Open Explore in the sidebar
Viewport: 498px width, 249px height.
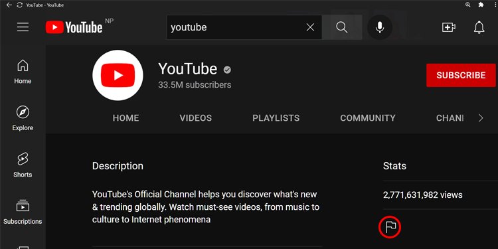click(x=23, y=119)
